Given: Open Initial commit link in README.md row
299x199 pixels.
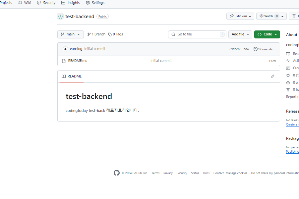Looking at the screenshot, I should 161,61.
